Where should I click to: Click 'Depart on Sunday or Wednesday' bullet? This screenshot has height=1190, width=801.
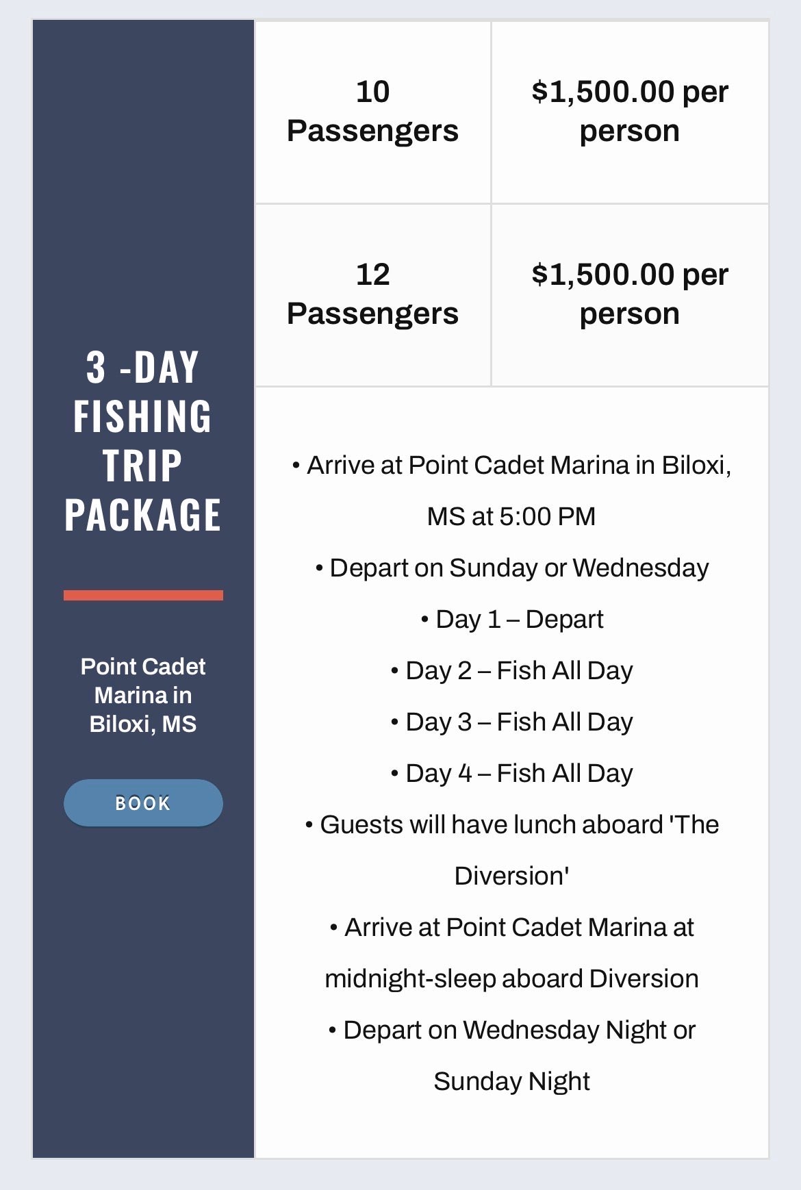[x=512, y=568]
